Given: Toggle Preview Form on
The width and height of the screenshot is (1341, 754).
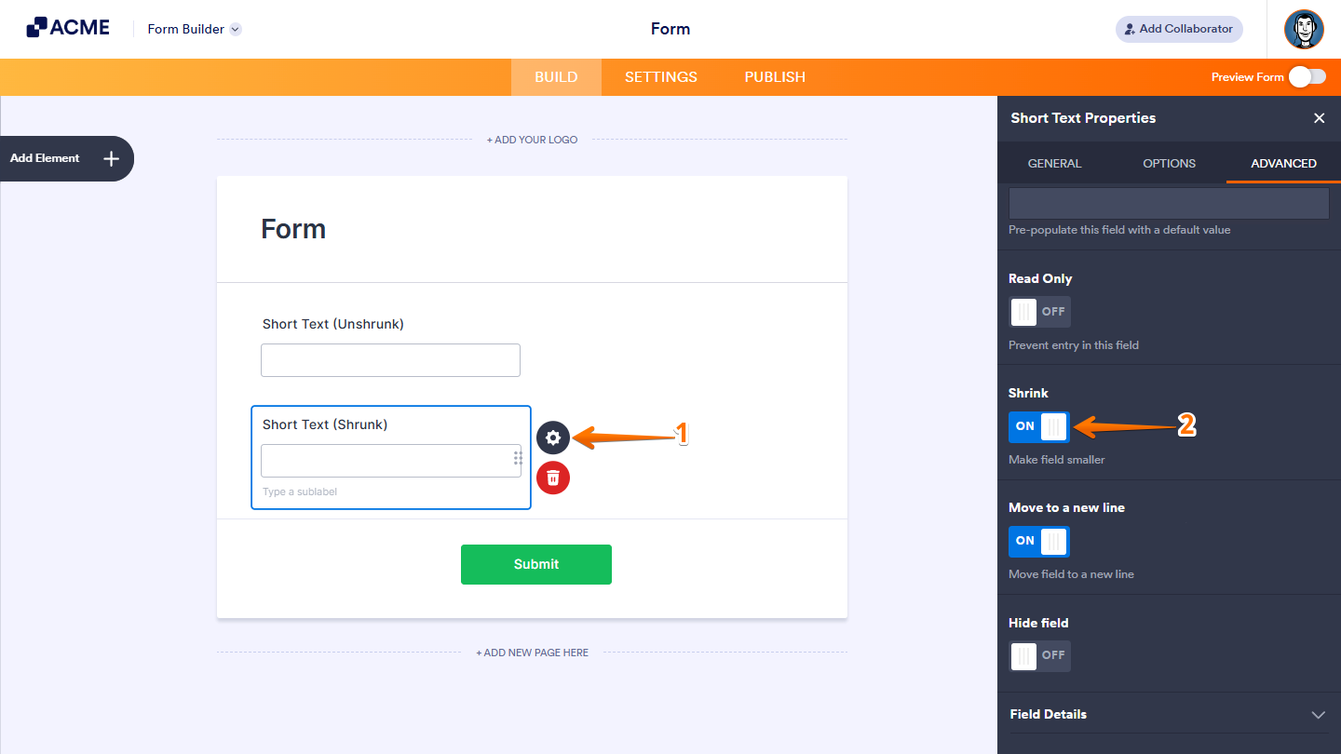Looking at the screenshot, I should (x=1307, y=77).
